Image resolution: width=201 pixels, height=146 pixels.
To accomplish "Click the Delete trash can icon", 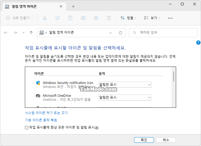I will point(109,18).
